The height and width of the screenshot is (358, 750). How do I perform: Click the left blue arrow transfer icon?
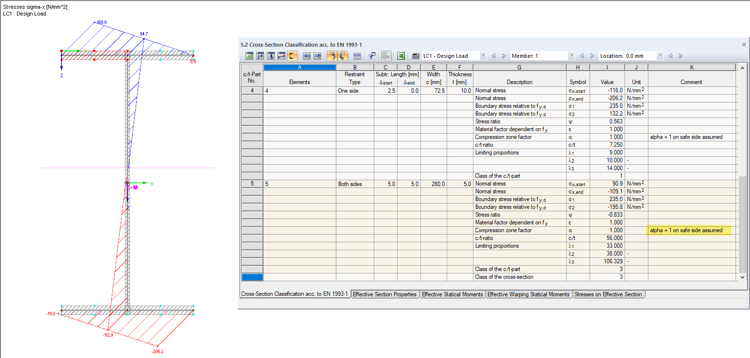[x=307, y=56]
